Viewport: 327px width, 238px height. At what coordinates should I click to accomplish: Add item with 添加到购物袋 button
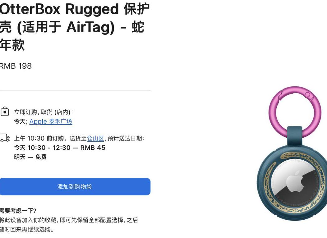click(x=75, y=186)
